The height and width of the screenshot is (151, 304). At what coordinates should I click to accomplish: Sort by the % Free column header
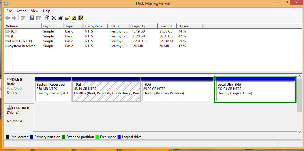pyautogui.click(x=190, y=26)
